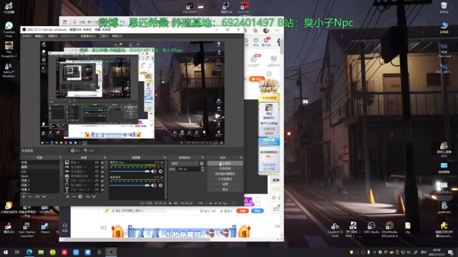
Task: Open source properties gear below Sources list
Action: tap(80, 196)
